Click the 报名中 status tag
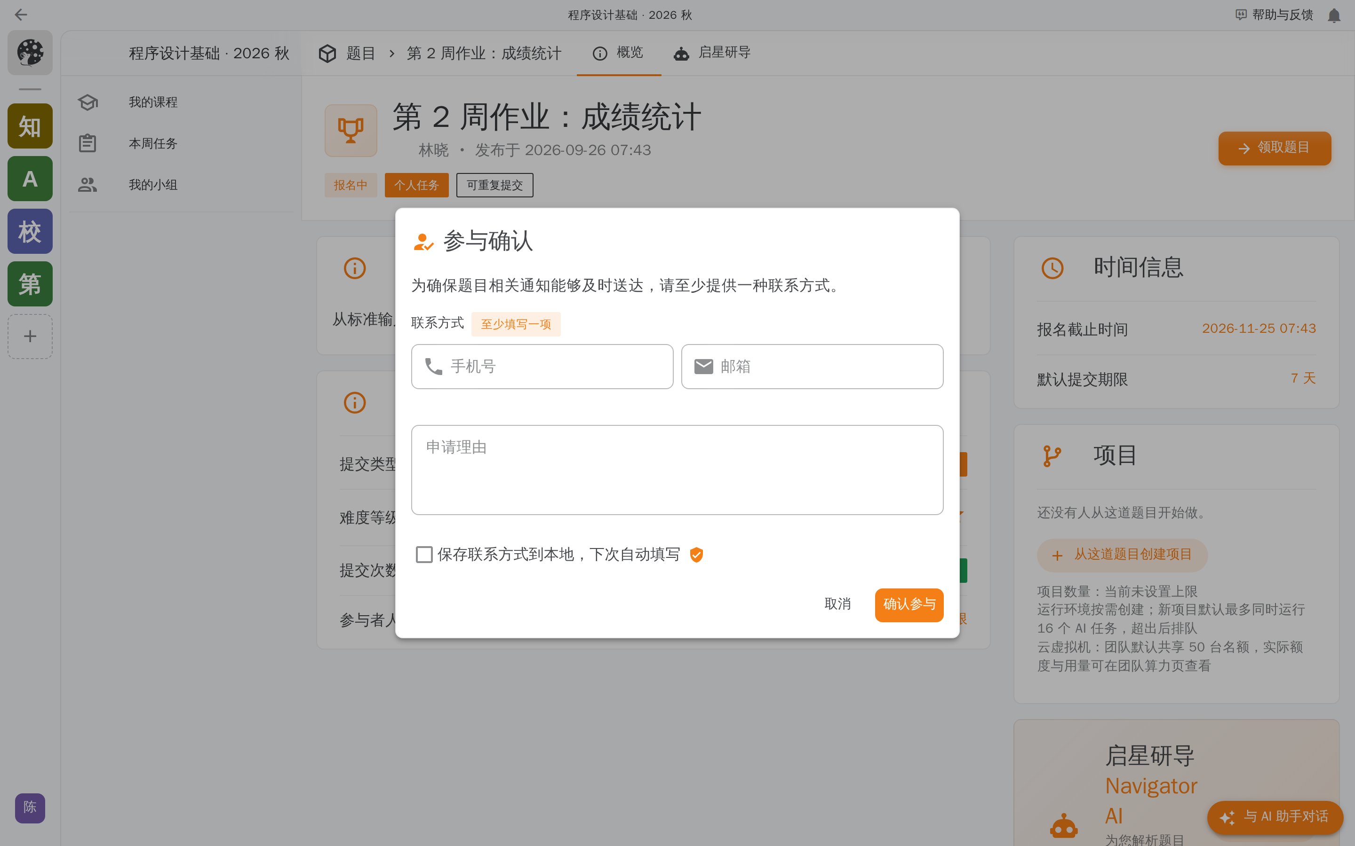The image size is (1355, 846). [x=351, y=185]
